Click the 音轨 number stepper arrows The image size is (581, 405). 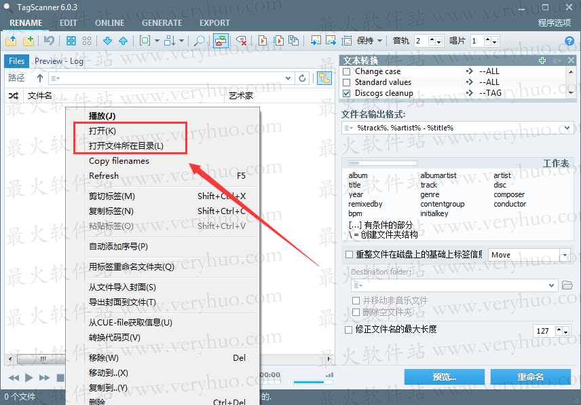[x=436, y=41]
